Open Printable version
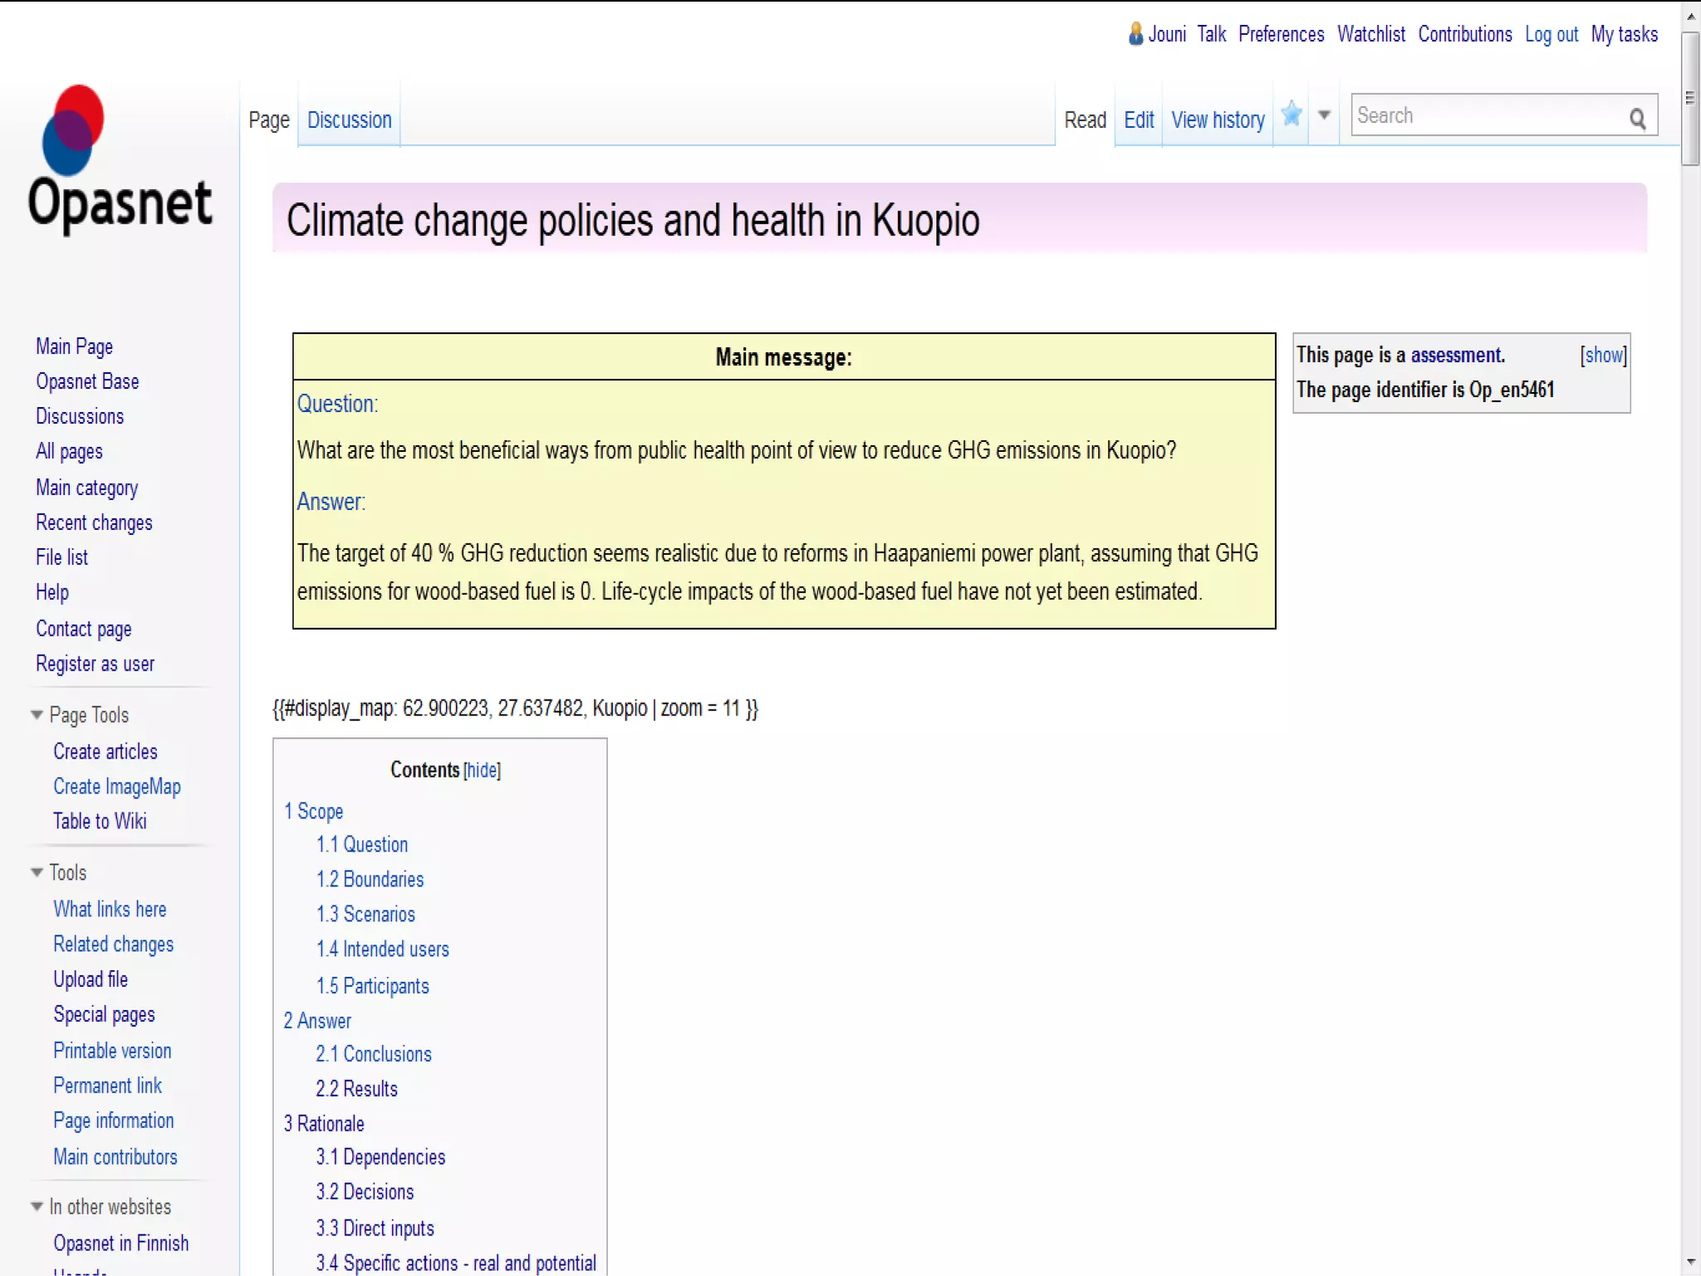 [112, 1051]
